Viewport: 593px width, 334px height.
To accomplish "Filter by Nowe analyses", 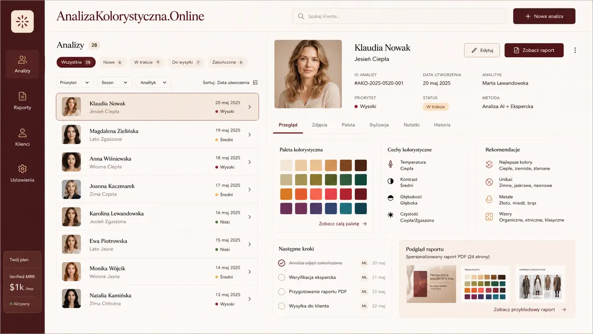I will tap(113, 62).
